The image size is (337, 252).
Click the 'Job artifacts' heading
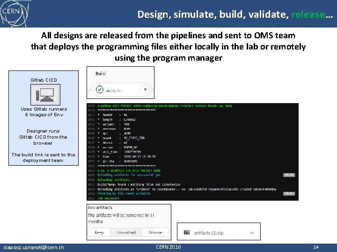pyautogui.click(x=100, y=207)
